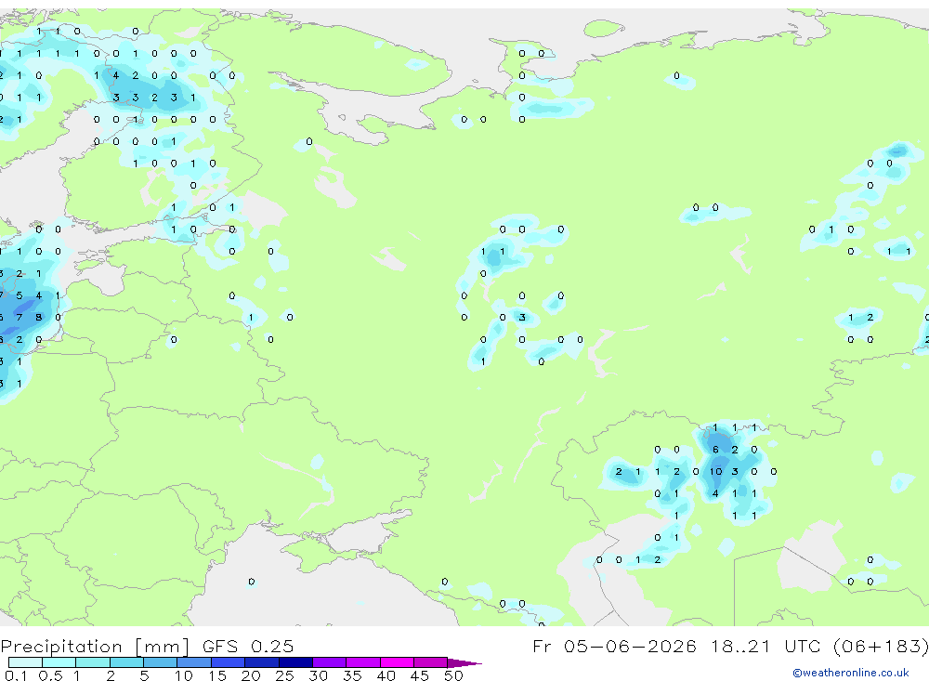Screen dimensions: 929x681
Task: Click legend swatch between 10 and 15
Action: pyautogui.click(x=194, y=662)
